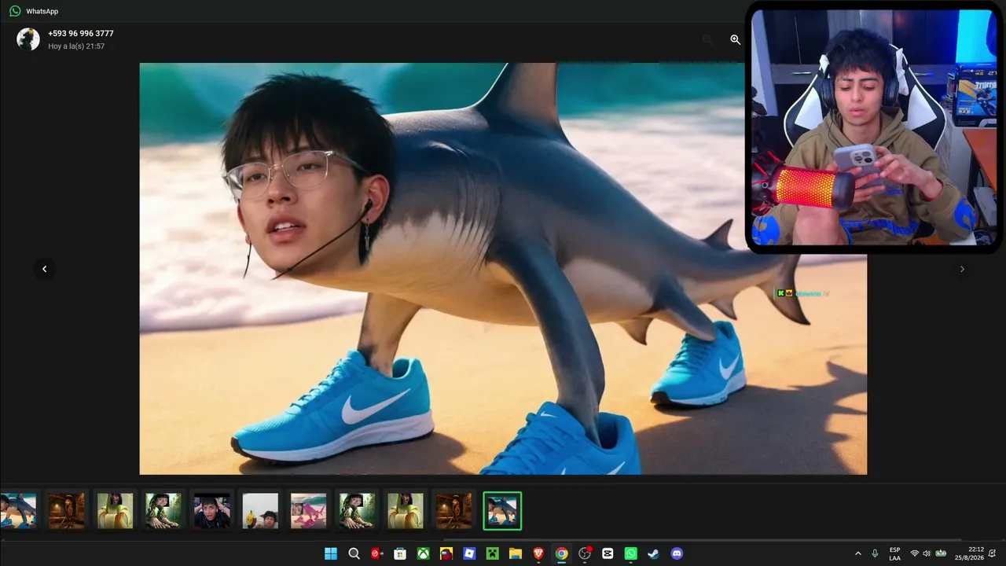Open the sender's profile picture

point(28,39)
